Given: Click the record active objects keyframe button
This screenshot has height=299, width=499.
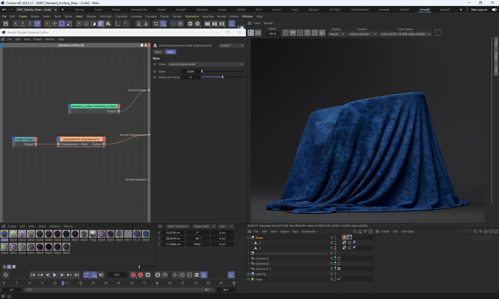Looking at the screenshot, I should tap(133, 275).
